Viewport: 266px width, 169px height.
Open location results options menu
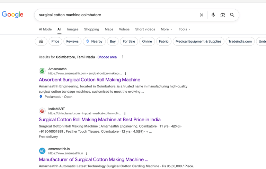pos(123,57)
